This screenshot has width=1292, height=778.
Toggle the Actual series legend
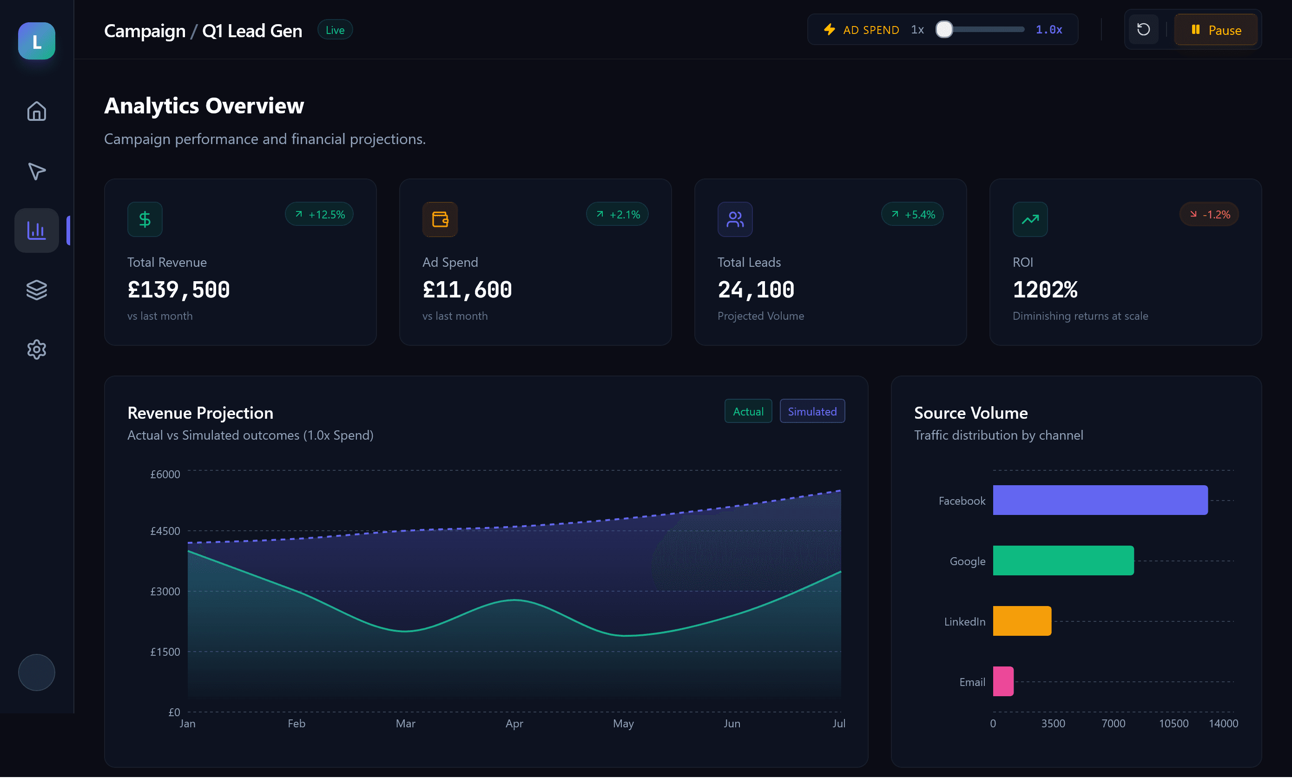748,412
